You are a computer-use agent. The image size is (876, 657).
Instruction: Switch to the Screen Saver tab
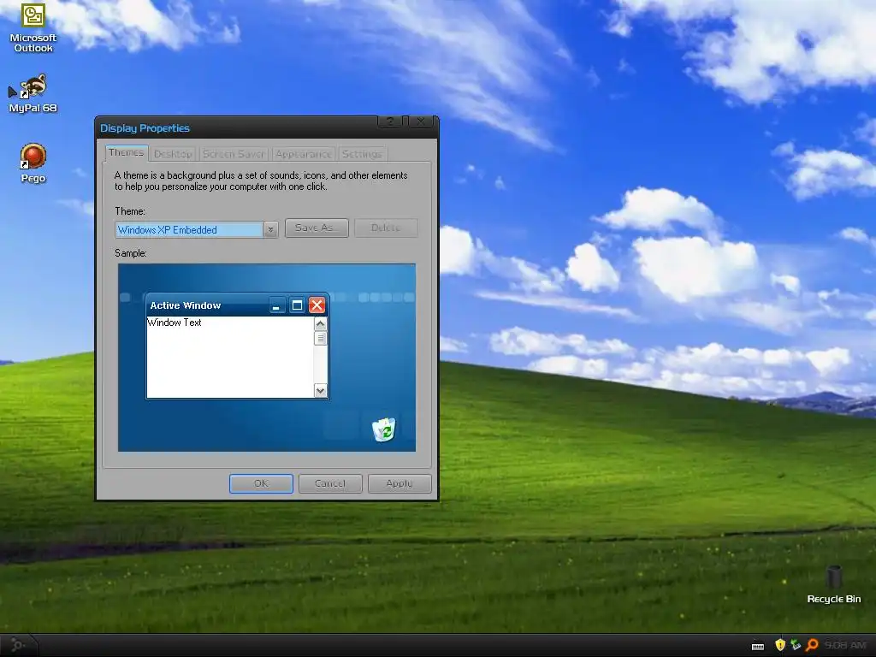234,154
